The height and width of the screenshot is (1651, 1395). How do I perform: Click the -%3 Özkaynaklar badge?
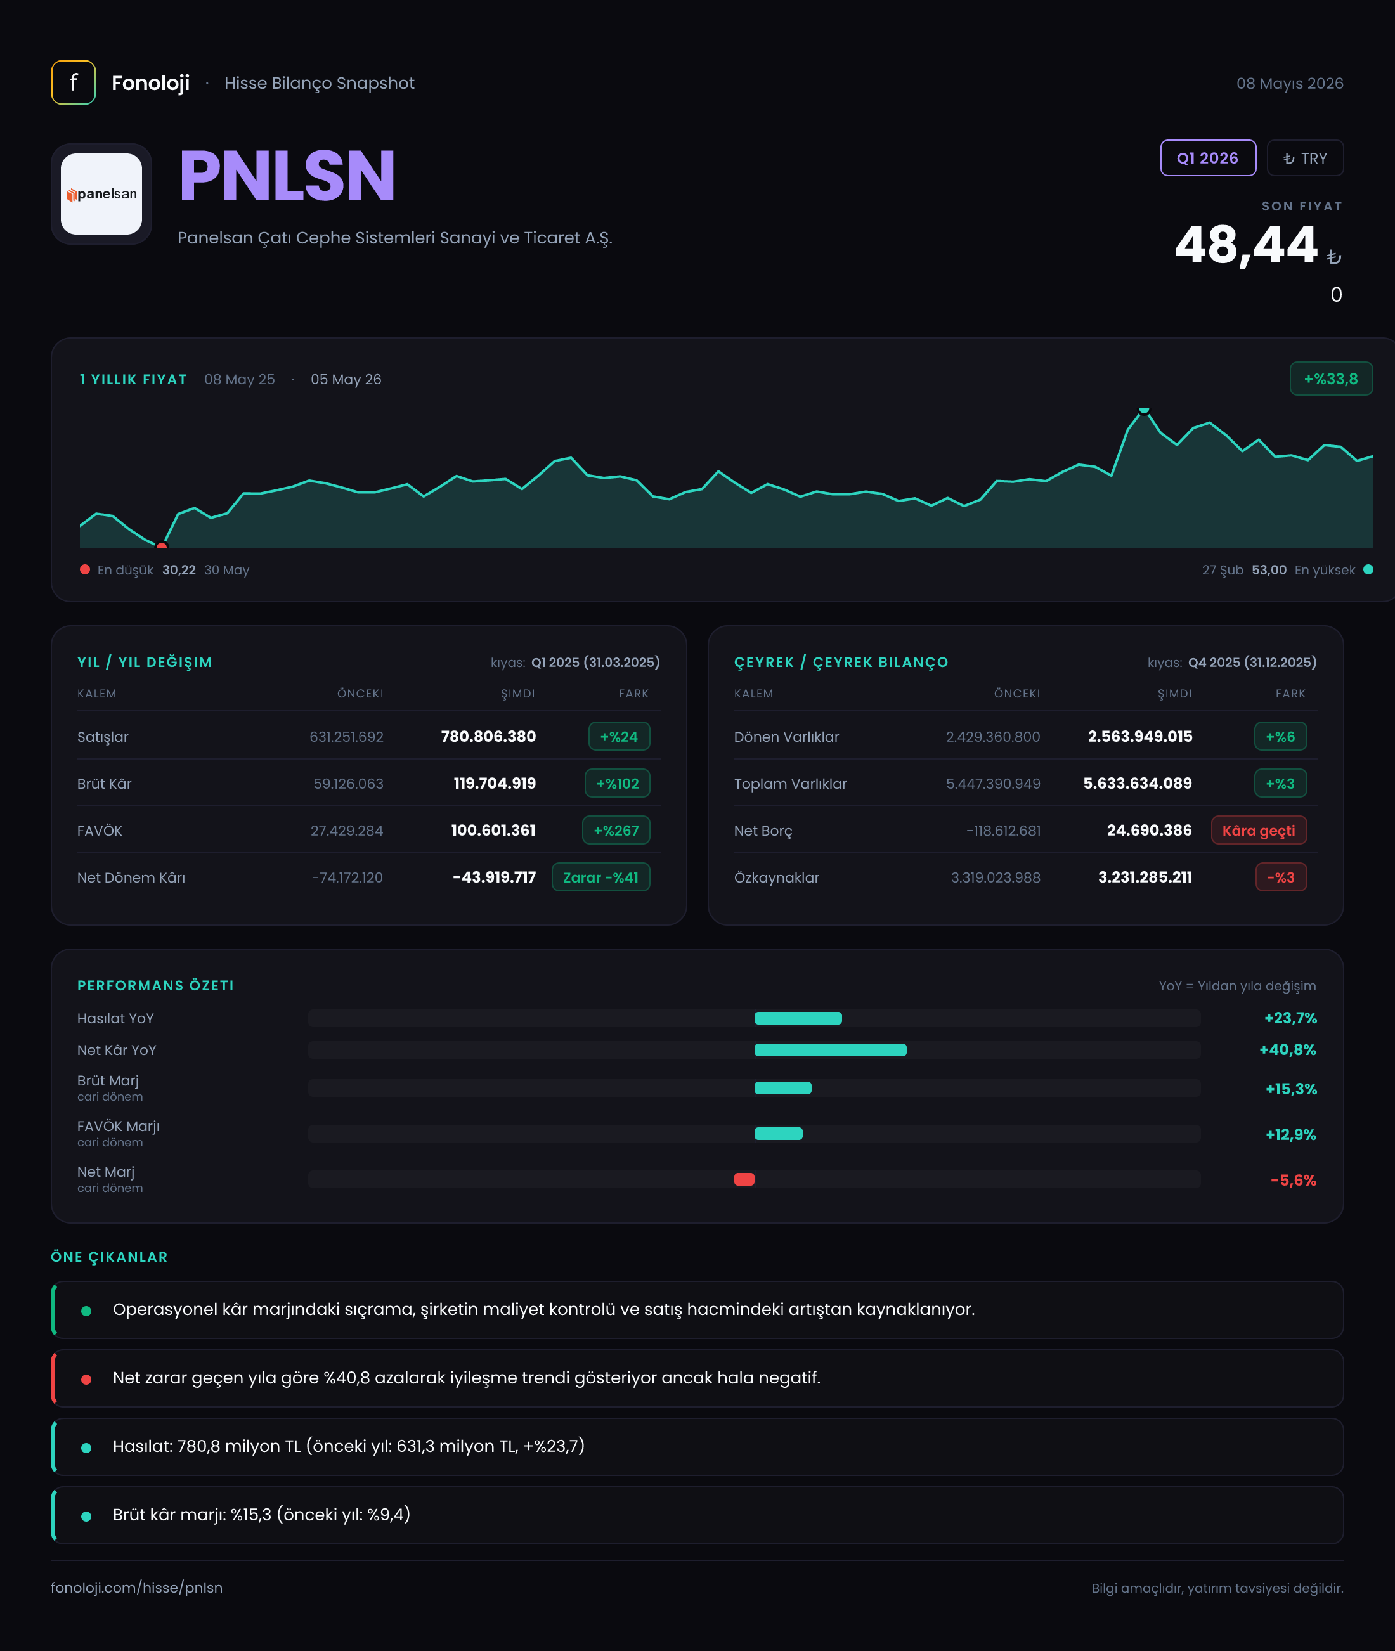click(x=1281, y=877)
